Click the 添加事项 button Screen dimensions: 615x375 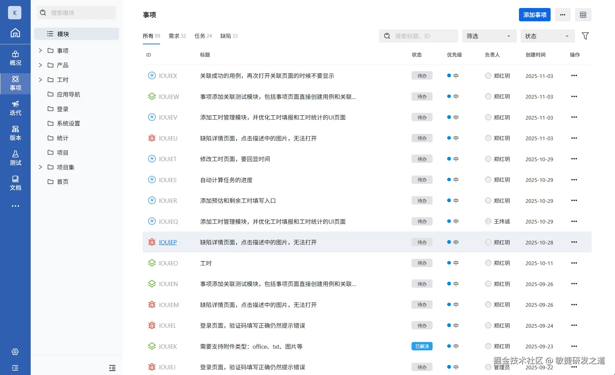point(535,15)
